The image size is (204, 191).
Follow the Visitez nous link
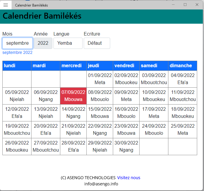pos(129,178)
